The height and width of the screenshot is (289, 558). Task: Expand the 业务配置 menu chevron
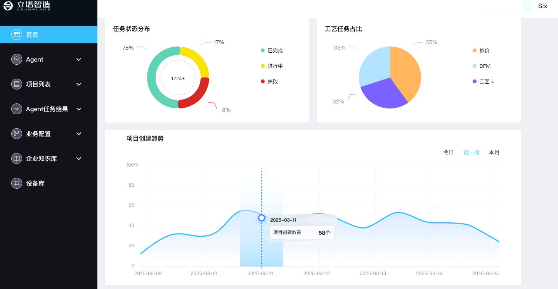pyautogui.click(x=79, y=134)
